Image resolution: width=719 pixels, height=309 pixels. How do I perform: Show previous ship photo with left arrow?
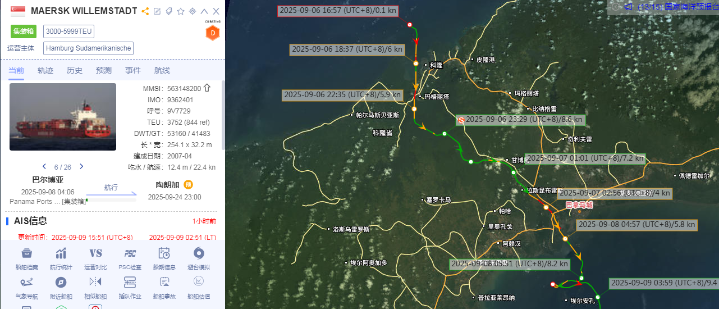(45, 166)
